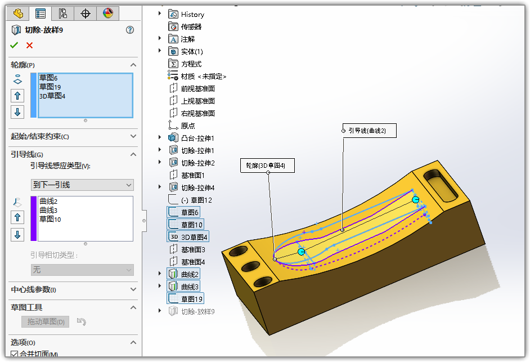Select 3D草图4 in the feature tree
The width and height of the screenshot is (530, 362).
[x=194, y=237]
